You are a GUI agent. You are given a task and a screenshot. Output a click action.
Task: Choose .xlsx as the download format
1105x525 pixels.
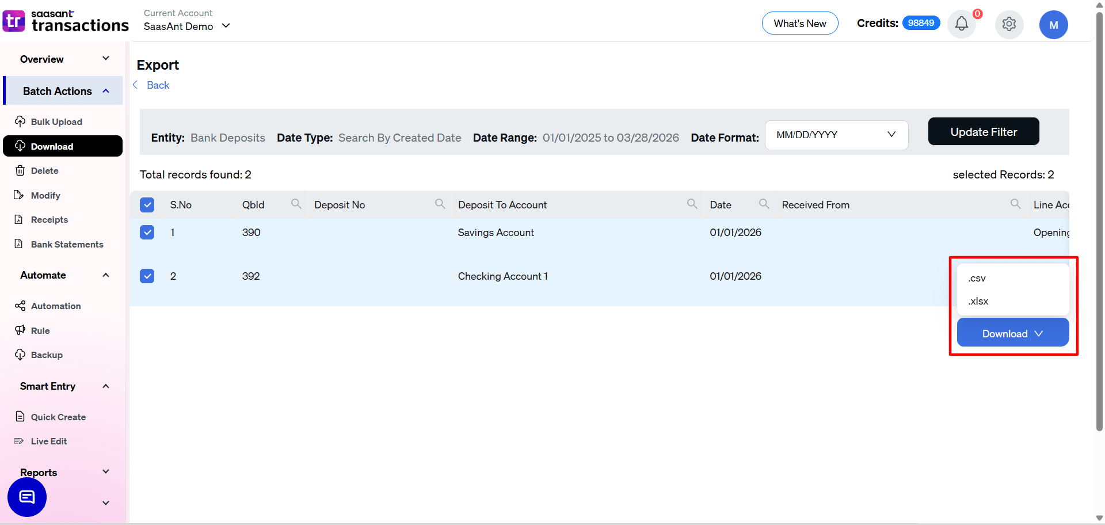coord(978,300)
